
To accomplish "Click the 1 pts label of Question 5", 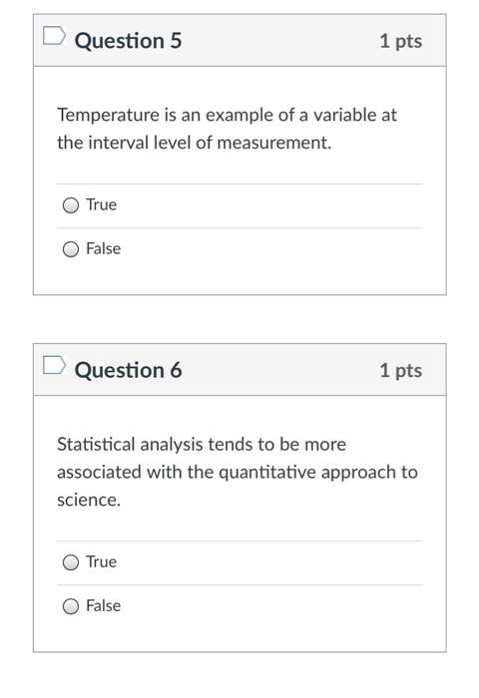I will [x=400, y=41].
